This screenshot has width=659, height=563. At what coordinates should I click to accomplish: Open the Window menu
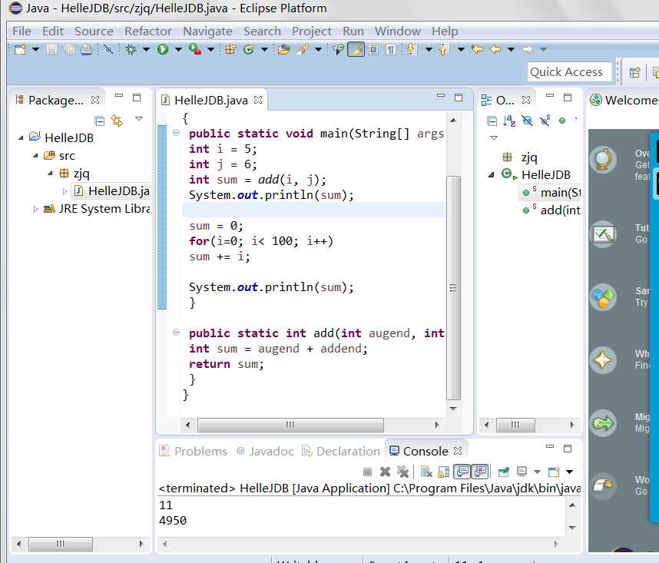[x=398, y=31]
